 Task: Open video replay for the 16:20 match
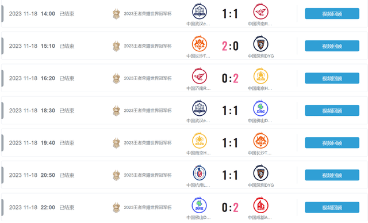(332, 78)
